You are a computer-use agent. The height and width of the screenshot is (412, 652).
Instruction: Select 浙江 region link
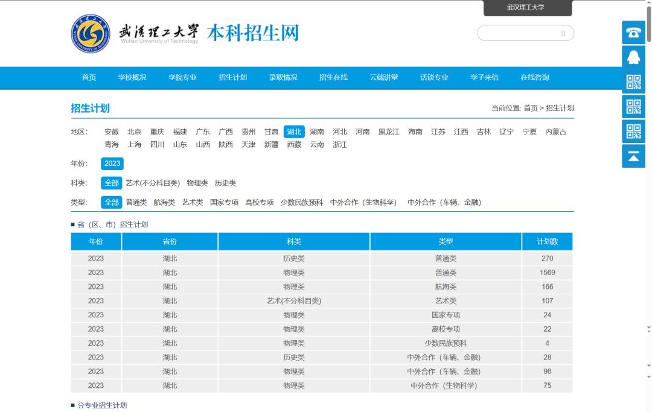pyautogui.click(x=340, y=145)
